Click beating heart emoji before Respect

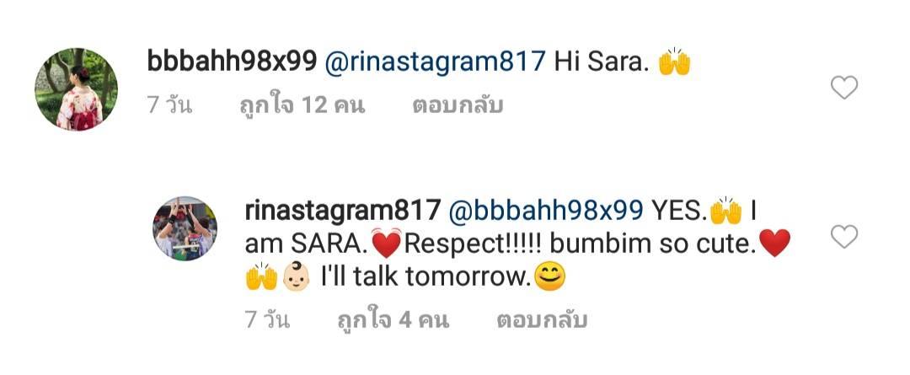point(387,244)
